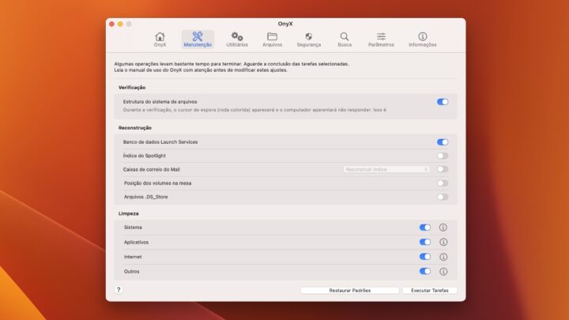Open the Arquivos folder icon
569x320 pixels.
(272, 36)
